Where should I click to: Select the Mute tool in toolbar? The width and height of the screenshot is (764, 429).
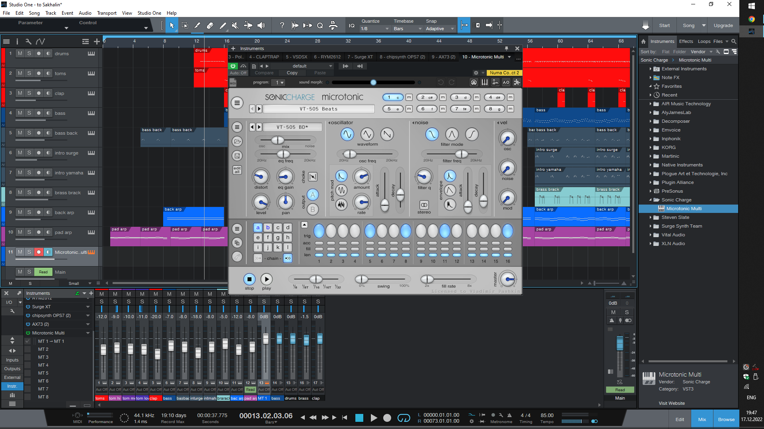click(x=235, y=25)
